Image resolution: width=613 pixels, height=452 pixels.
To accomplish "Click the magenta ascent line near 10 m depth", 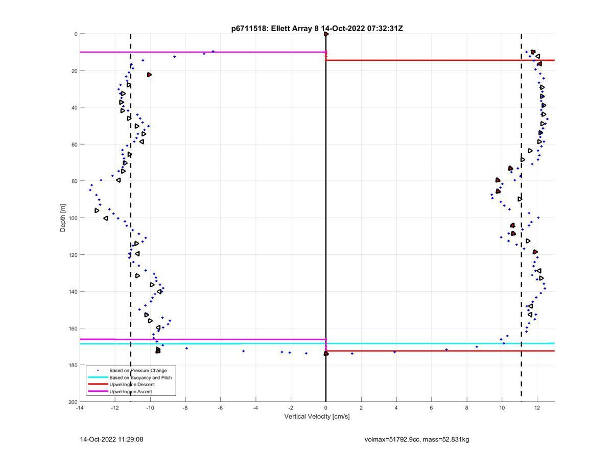I will (203, 52).
